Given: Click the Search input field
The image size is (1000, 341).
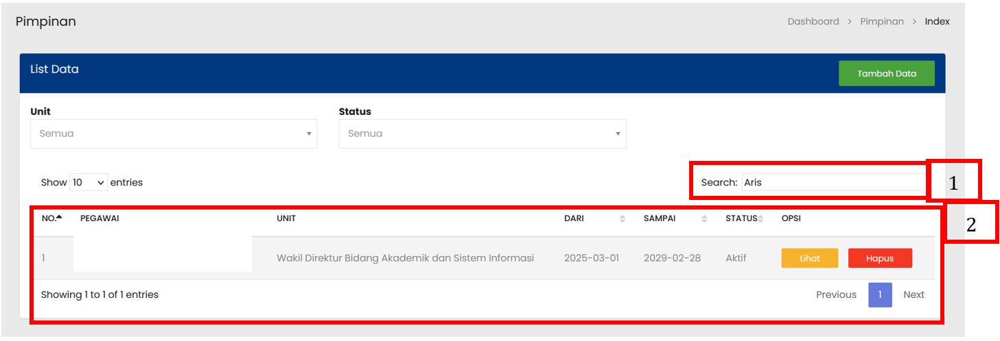Looking at the screenshot, I should pos(833,183).
